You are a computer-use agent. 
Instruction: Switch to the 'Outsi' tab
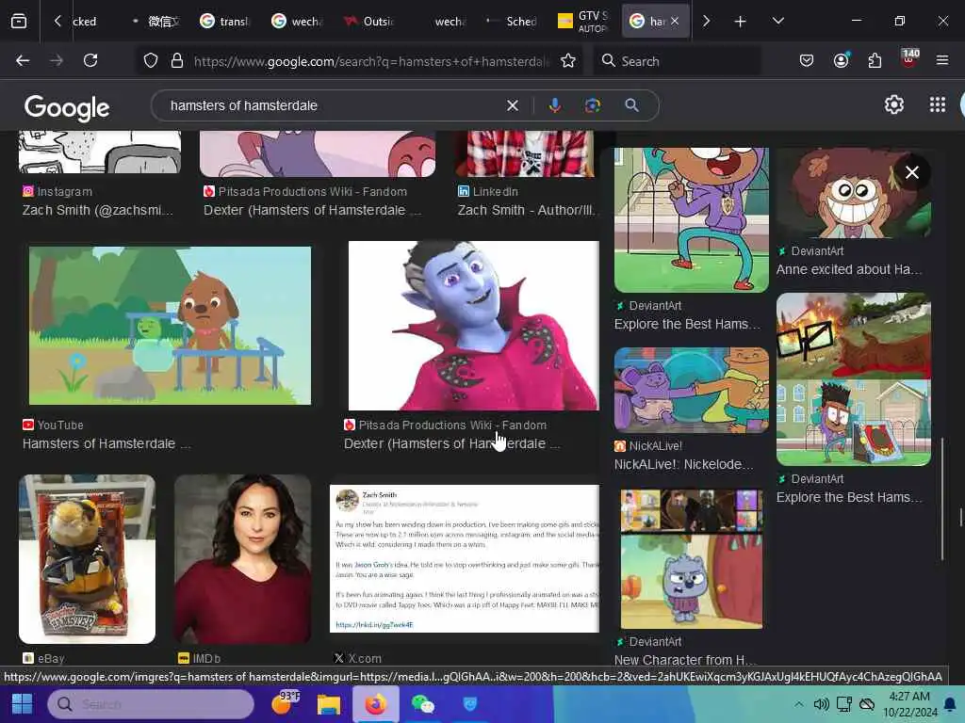(x=368, y=22)
